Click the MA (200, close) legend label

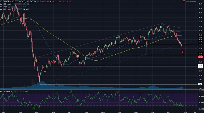(6, 9)
